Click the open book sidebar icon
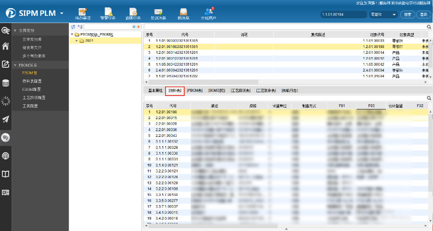Image resolution: width=433 pixels, height=231 pixels. [6, 174]
